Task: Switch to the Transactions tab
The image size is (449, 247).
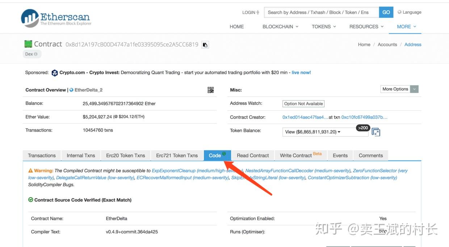Action: click(x=42, y=156)
